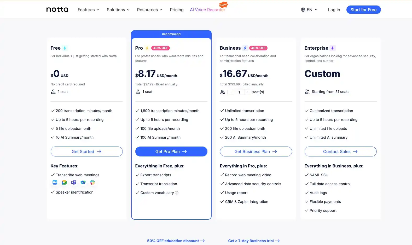Click 'Unlimited AI summary' text
Screen dimensions: 412x245
coord(328,137)
